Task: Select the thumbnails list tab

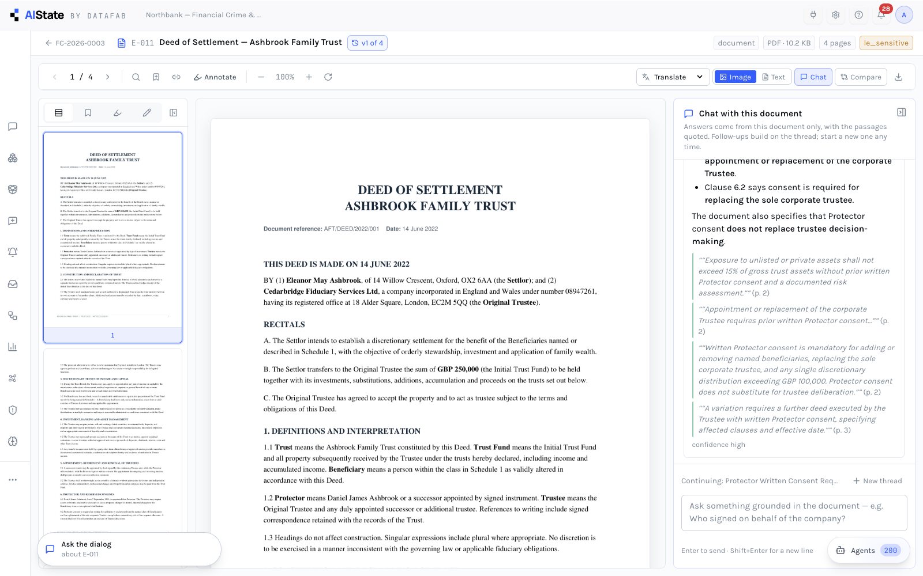Action: click(x=59, y=113)
